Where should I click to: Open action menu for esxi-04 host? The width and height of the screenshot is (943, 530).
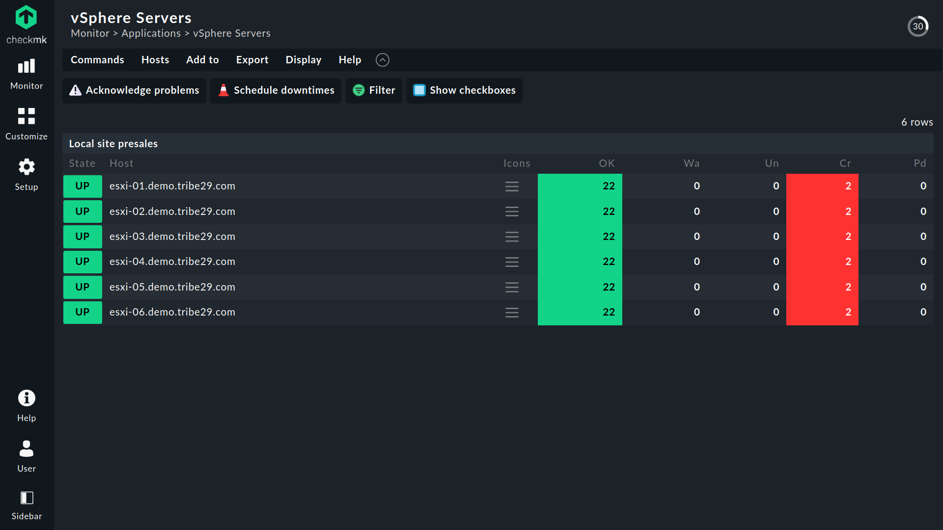tap(512, 262)
